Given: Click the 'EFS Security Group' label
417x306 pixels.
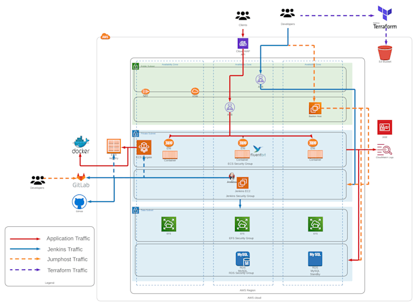Looking at the screenshot, I should coord(241,238).
